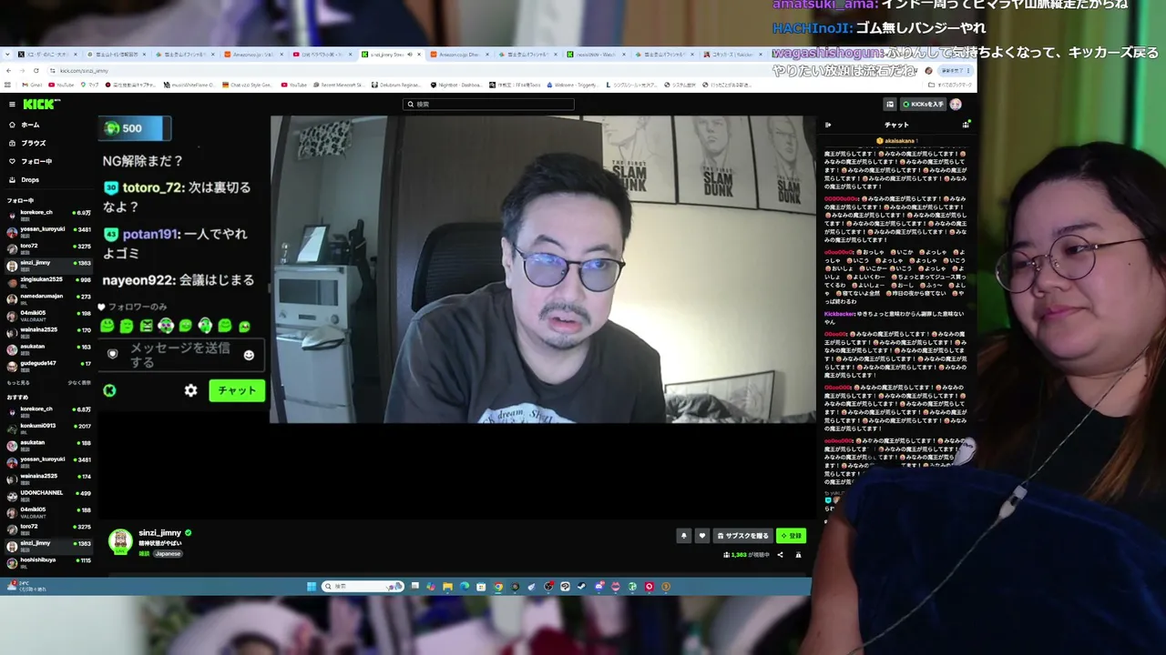This screenshot has width=1166, height=655.
Task: Open hoshishibuya channel in the recommended list
Action: click(x=49, y=561)
